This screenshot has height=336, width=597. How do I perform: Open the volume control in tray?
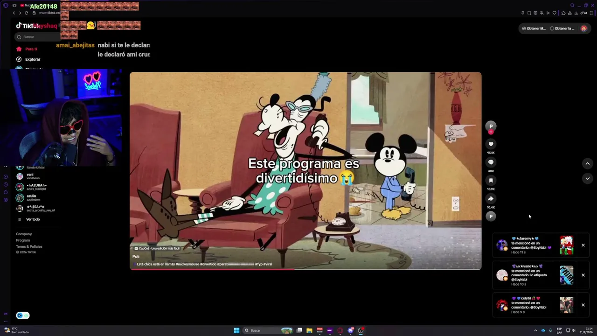pos(573,330)
